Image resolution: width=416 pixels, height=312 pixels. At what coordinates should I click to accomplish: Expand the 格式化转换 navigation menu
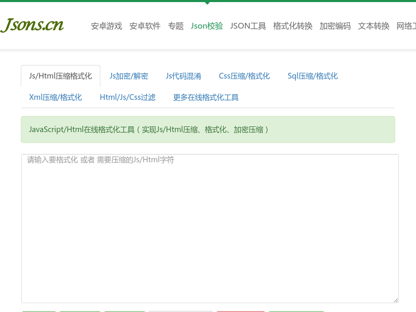[293, 26]
